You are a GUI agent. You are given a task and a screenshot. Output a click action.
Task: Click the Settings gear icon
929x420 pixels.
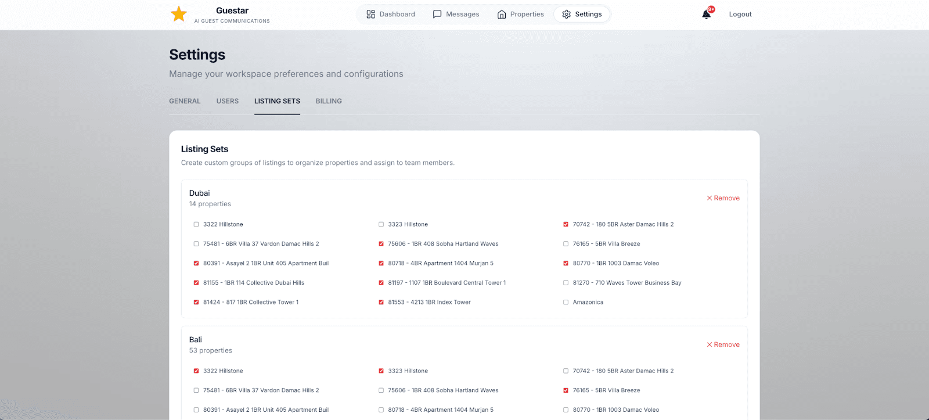[566, 14]
